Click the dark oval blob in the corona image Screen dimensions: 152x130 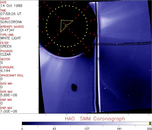[74, 88]
